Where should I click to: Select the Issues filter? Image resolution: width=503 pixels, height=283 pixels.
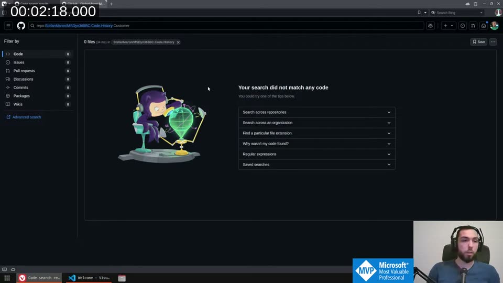click(x=37, y=62)
